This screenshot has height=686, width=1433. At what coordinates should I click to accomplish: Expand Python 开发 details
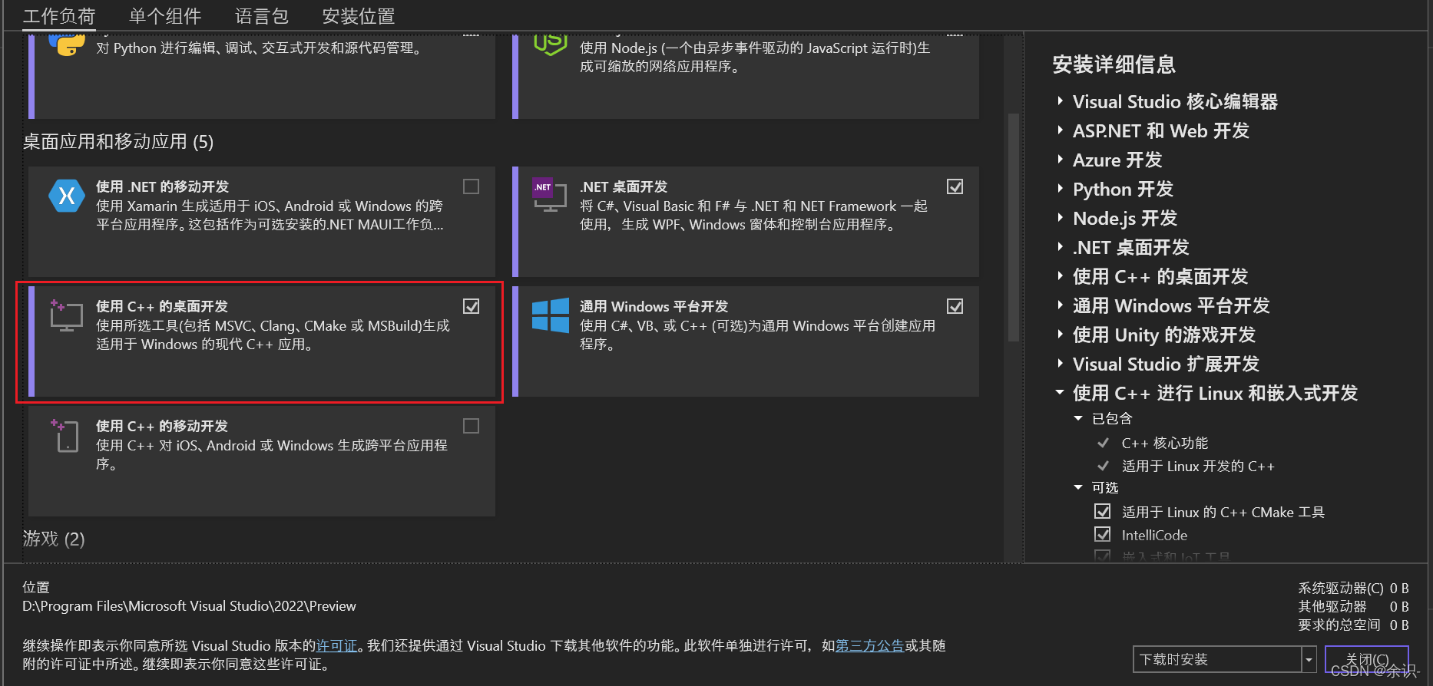pos(1060,188)
